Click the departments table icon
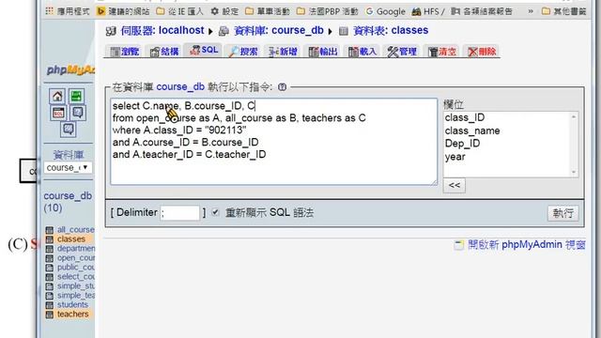Image resolution: width=601 pixels, height=338 pixels. (x=50, y=249)
